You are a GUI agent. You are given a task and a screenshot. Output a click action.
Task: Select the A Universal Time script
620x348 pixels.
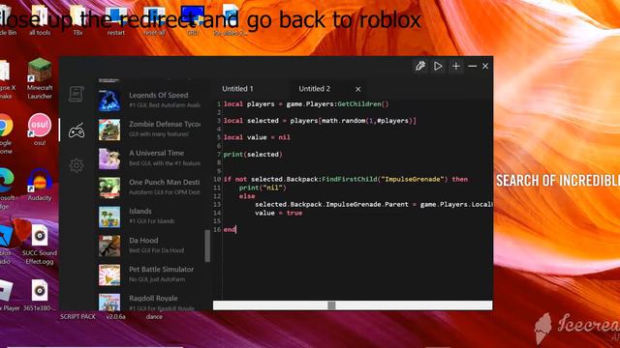tap(149, 159)
